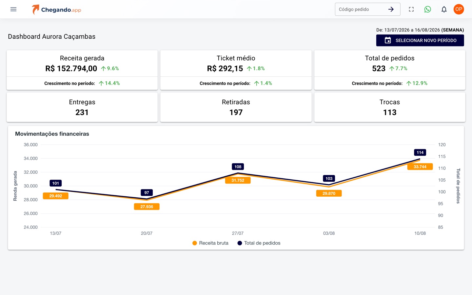Click the Dashboard Aurora Caçambas heading
Viewport: 472px width, 295px height.
pyautogui.click(x=52, y=37)
